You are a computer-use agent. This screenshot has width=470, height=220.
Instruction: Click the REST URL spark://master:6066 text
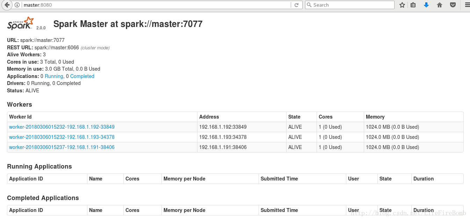coord(57,48)
